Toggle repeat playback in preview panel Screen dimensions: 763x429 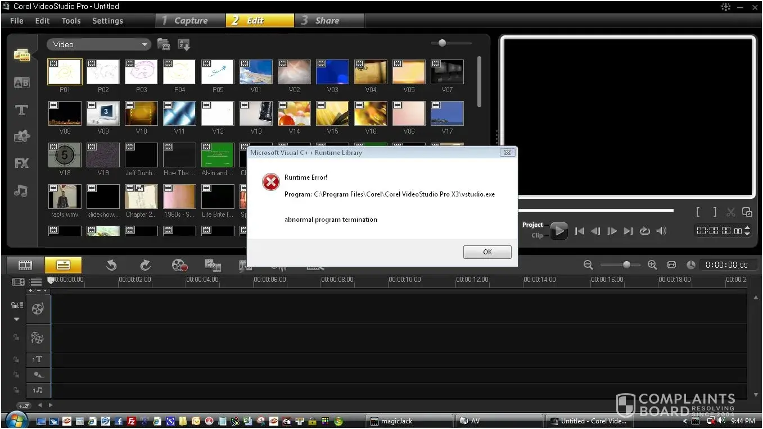pos(645,231)
